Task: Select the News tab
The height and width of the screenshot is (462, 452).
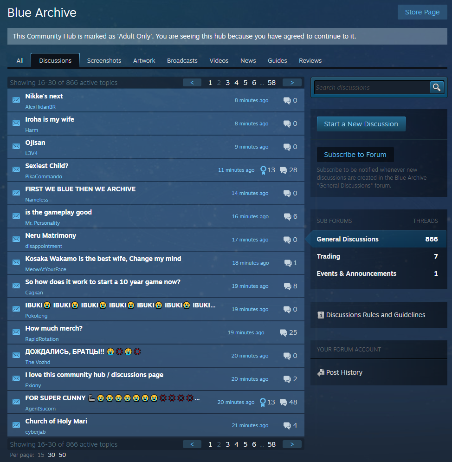Action: (248, 61)
